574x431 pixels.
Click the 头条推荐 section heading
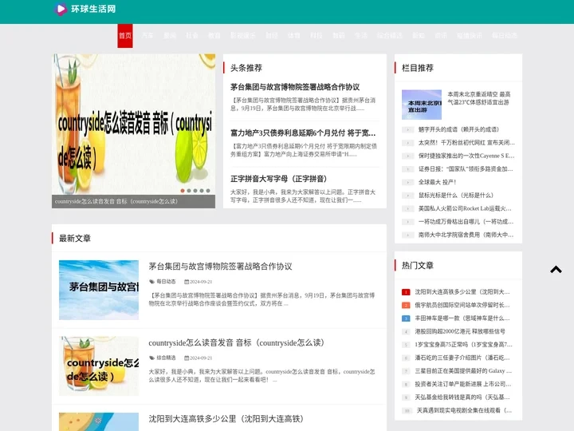click(246, 68)
